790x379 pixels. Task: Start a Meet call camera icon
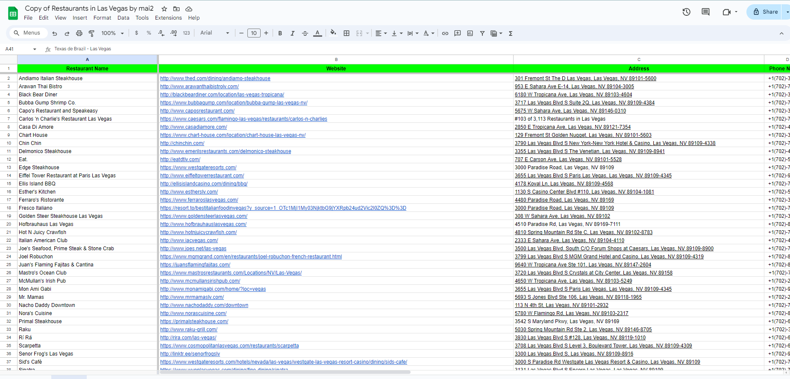pyautogui.click(x=726, y=12)
